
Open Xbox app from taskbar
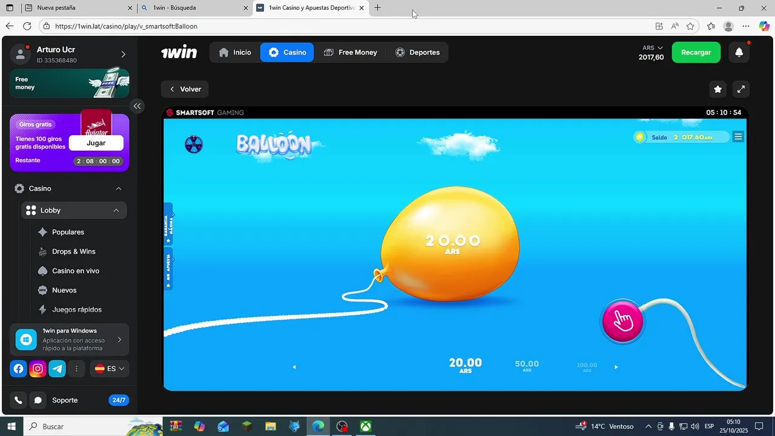pos(366,426)
